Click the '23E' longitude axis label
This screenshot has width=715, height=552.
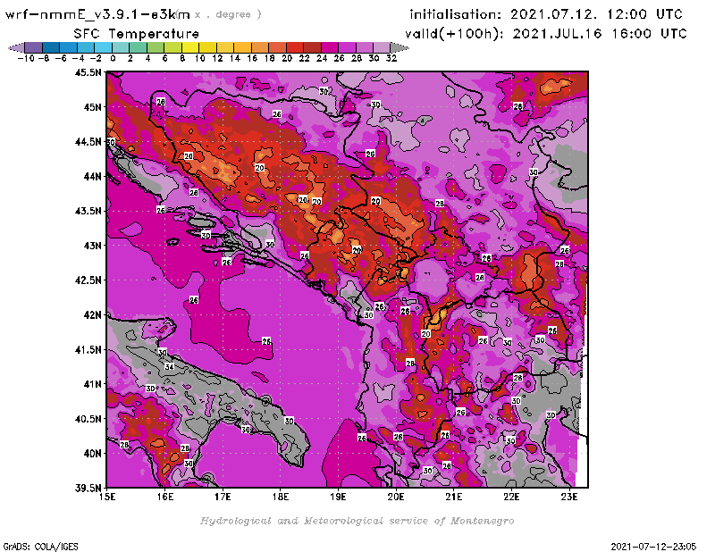pos(569,497)
